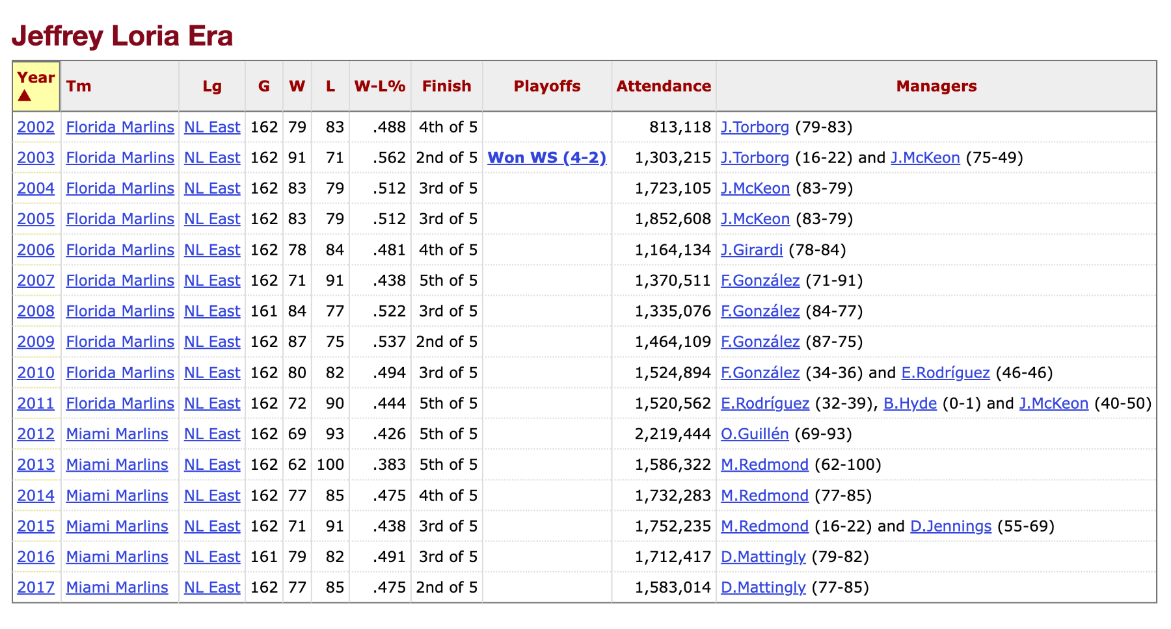
Task: Open the 2017 season year link
Action: [x=36, y=587]
